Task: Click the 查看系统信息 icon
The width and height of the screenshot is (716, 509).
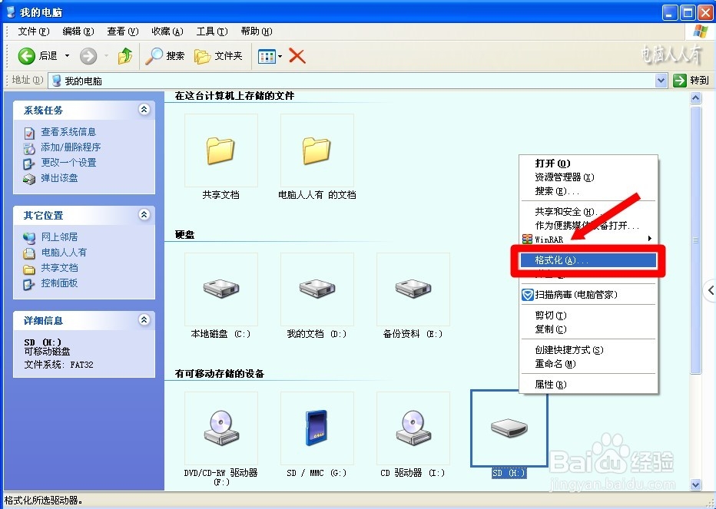Action: 29,133
